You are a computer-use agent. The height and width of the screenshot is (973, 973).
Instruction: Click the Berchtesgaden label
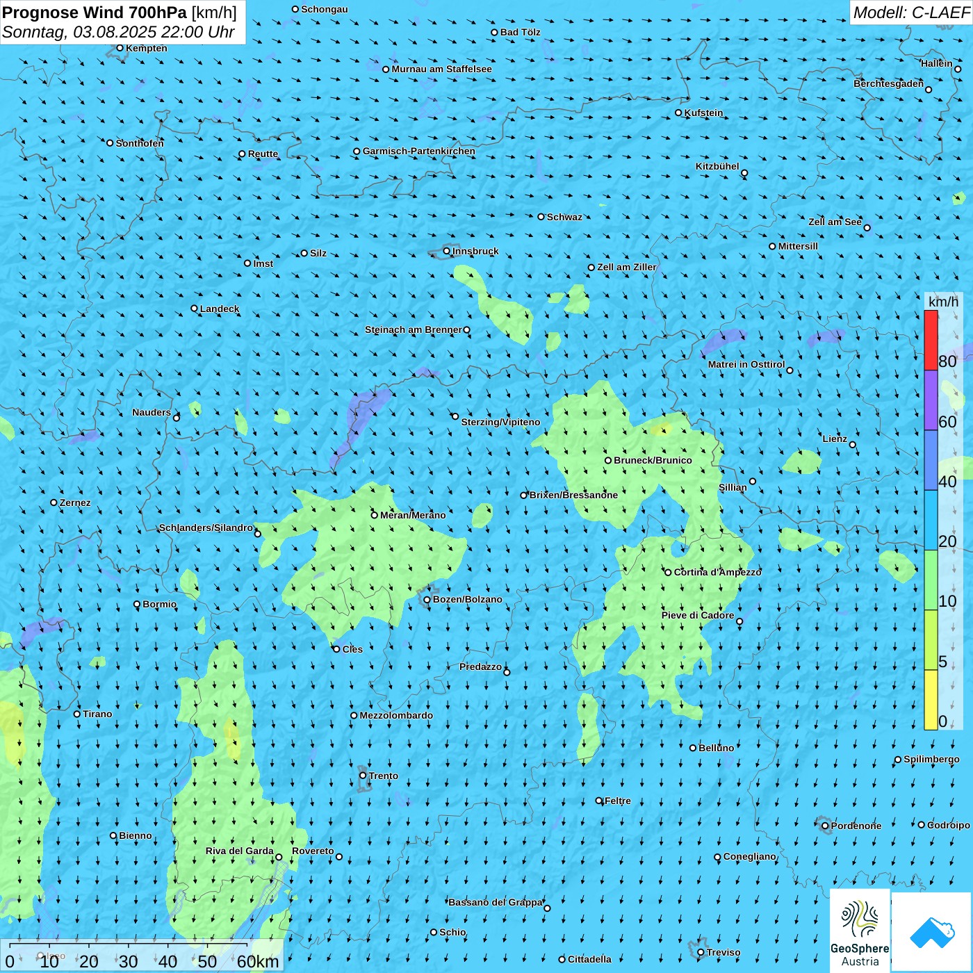[889, 83]
